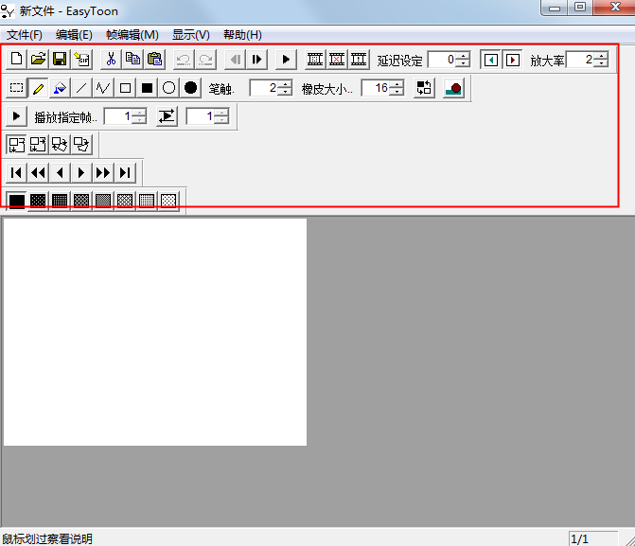Select the rectangular selection tool
The width and height of the screenshot is (635, 546).
click(x=17, y=88)
